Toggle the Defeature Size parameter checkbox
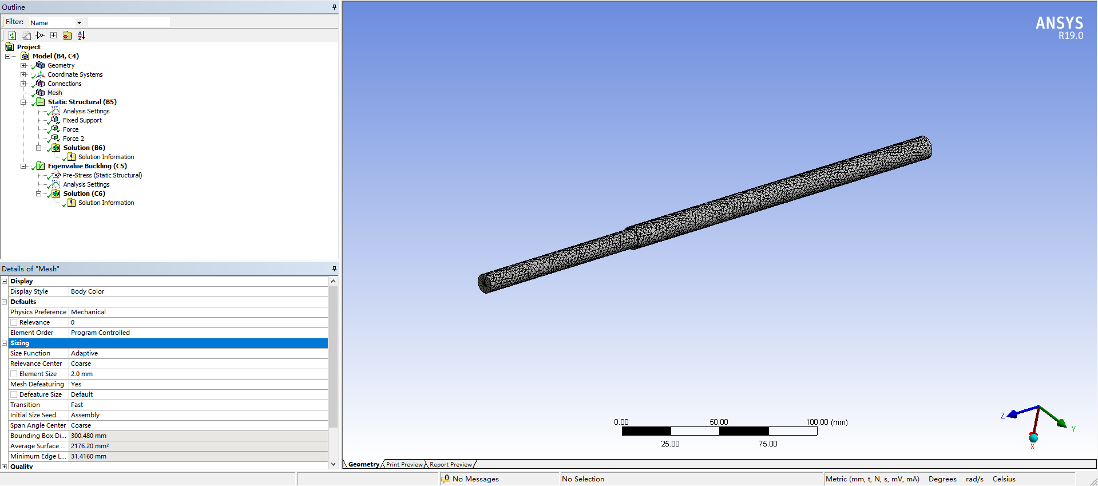 coord(14,394)
